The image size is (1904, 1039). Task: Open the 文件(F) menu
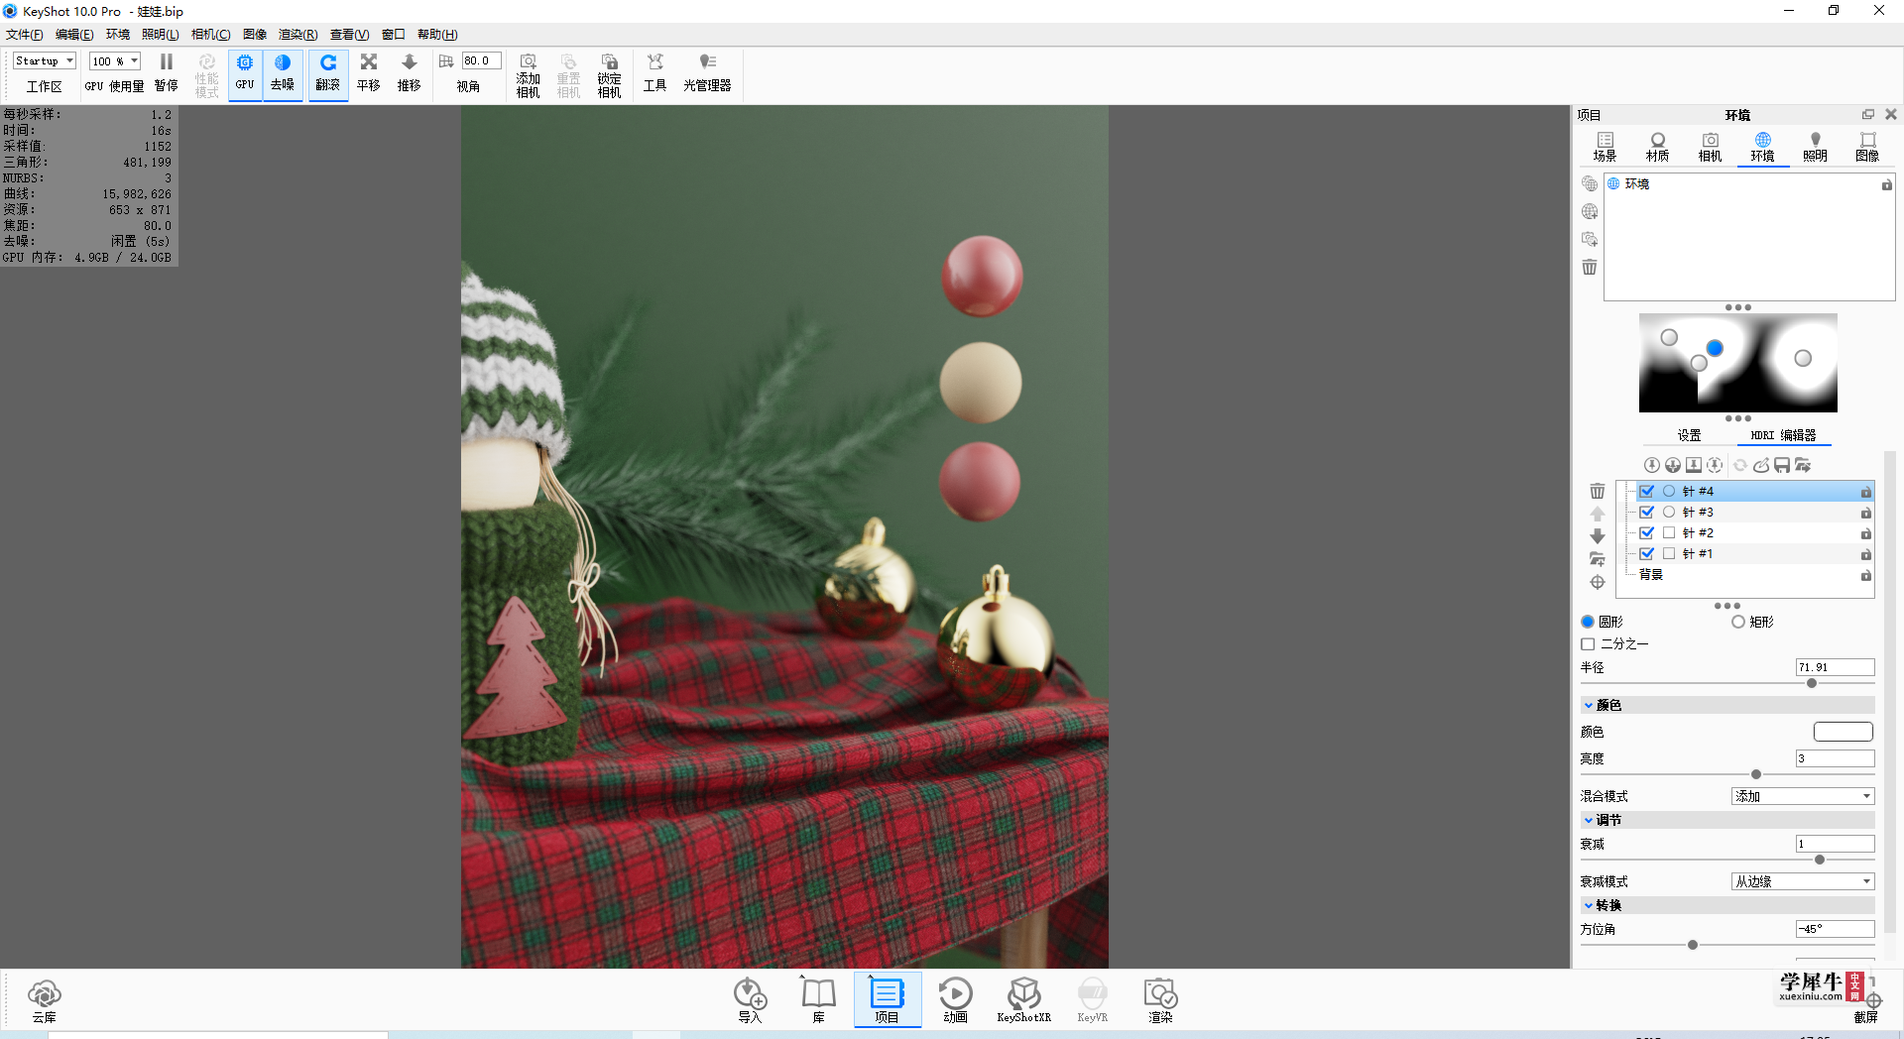[x=24, y=35]
